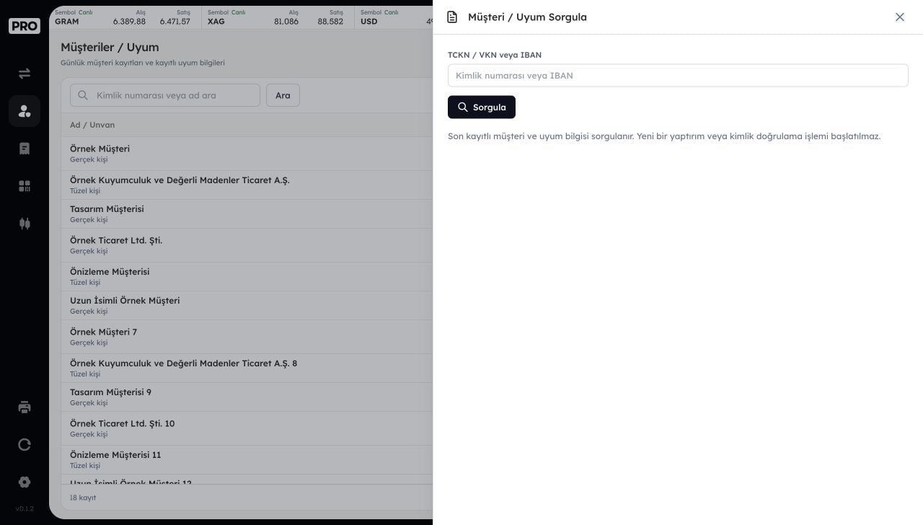Open the Örnek Ticaret Ltd. Şti. row
The height and width of the screenshot is (525, 923).
point(247,245)
